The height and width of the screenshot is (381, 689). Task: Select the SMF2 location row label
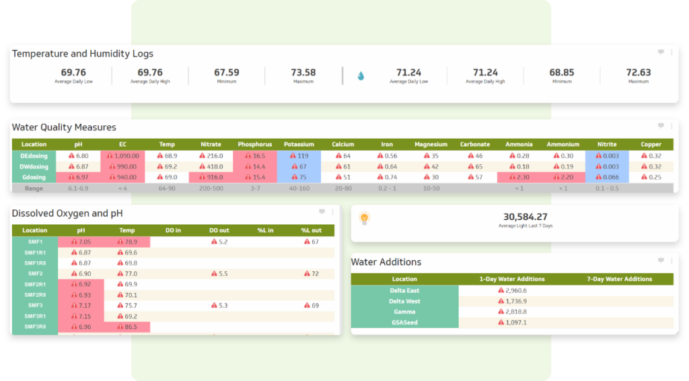point(36,274)
